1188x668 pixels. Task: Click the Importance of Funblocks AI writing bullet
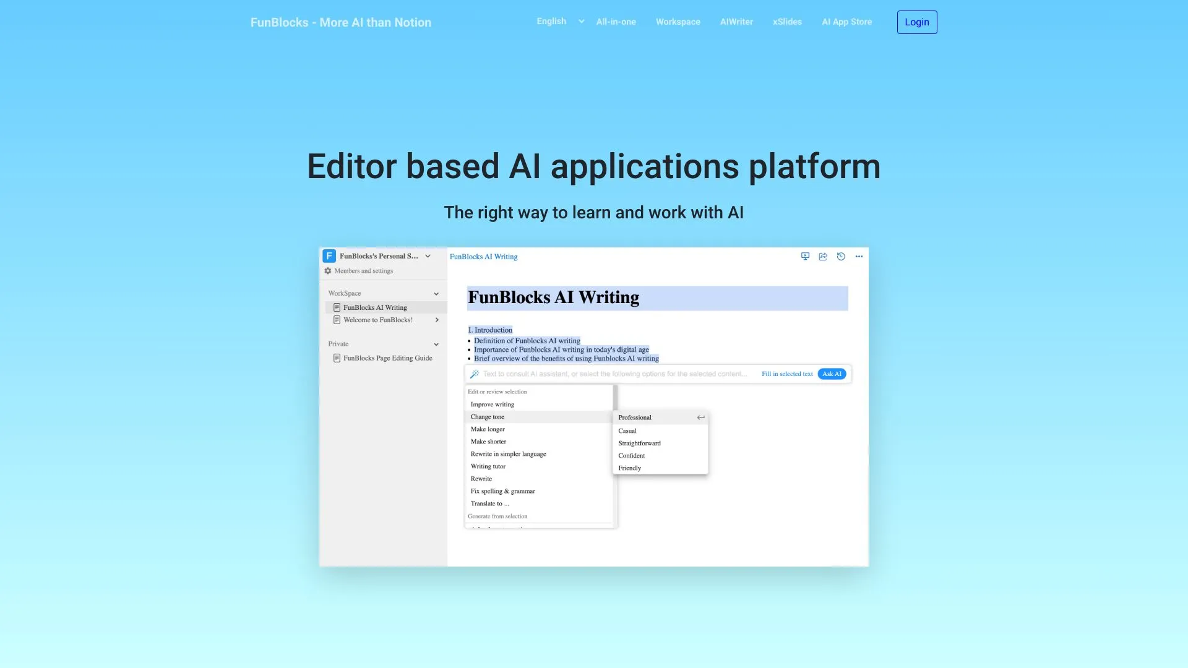point(561,349)
